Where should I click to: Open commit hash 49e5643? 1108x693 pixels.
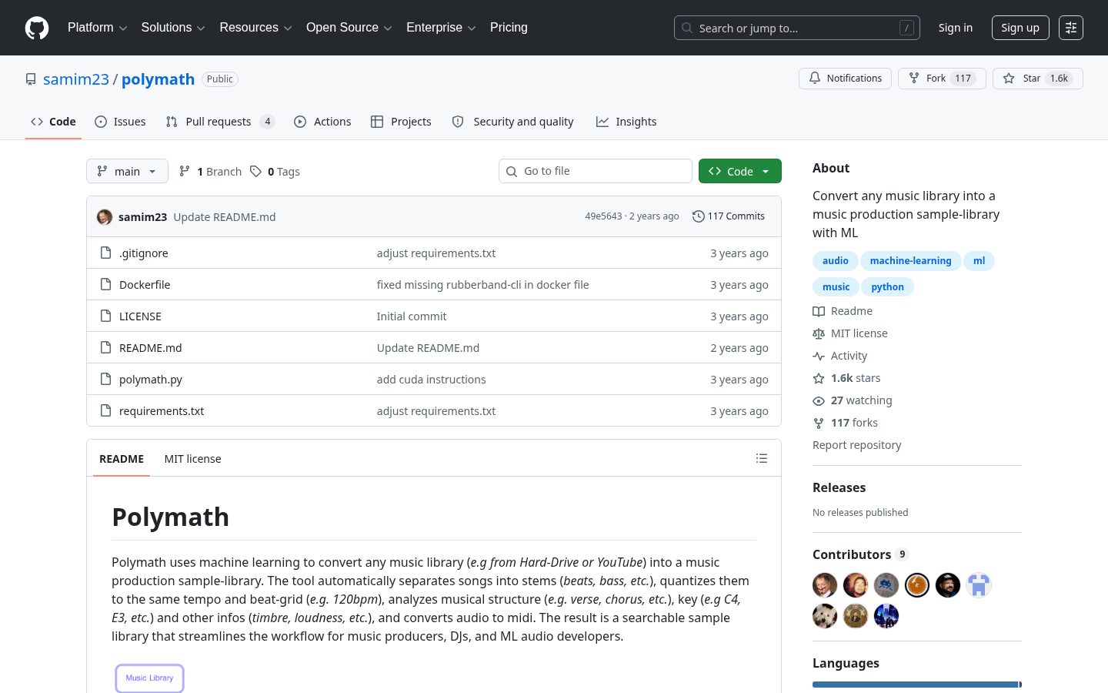[x=603, y=216]
